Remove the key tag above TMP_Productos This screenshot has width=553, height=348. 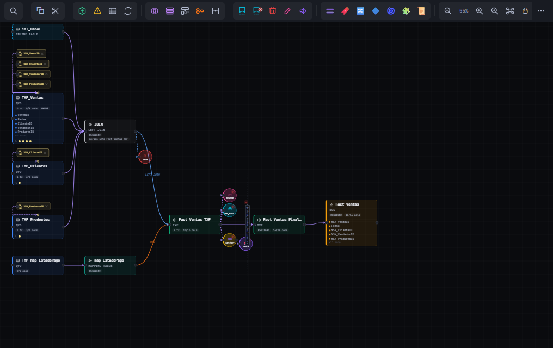(46, 207)
